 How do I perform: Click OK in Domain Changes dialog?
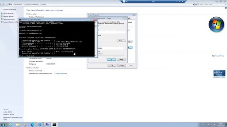coord(111,60)
